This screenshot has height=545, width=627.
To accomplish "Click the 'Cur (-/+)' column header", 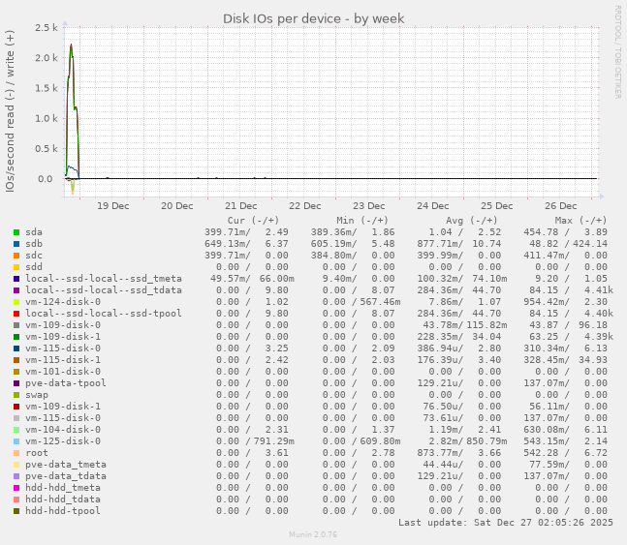I will [253, 221].
